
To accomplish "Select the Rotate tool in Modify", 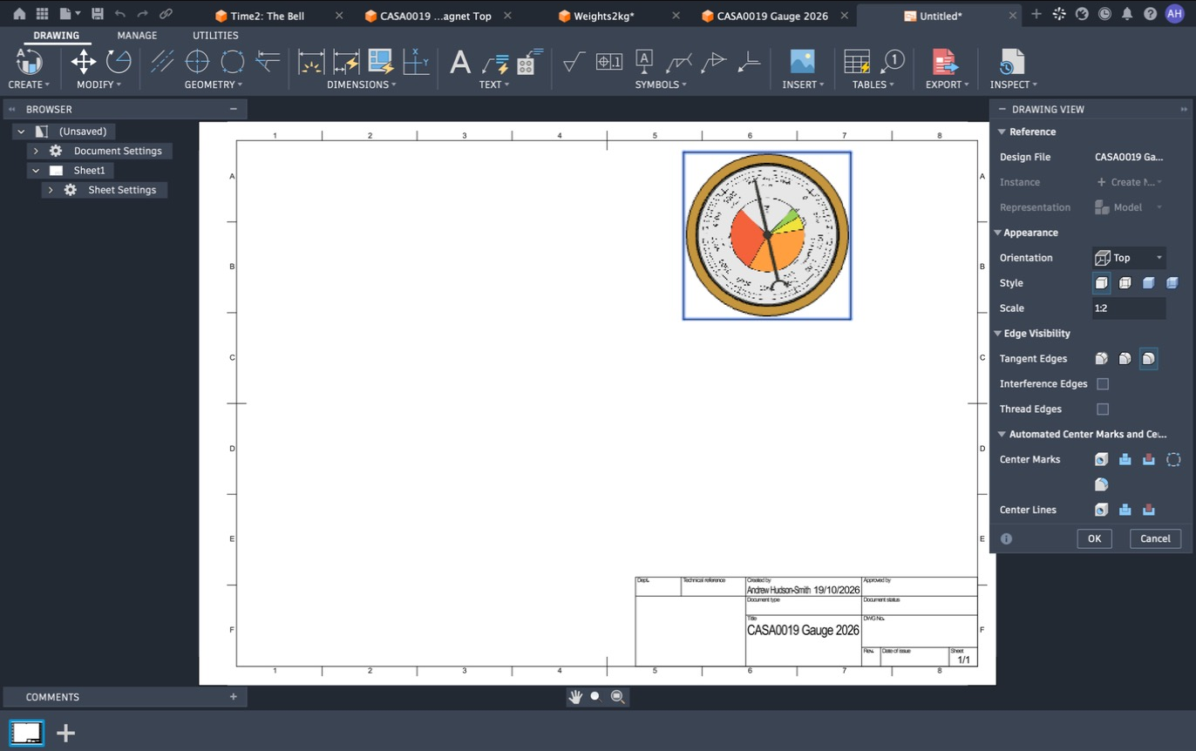I will pyautogui.click(x=119, y=62).
